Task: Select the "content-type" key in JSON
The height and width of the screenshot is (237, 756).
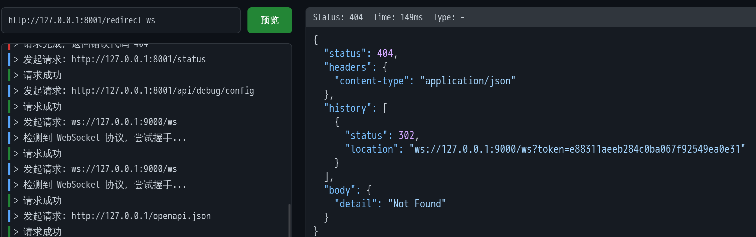Action: (x=372, y=81)
